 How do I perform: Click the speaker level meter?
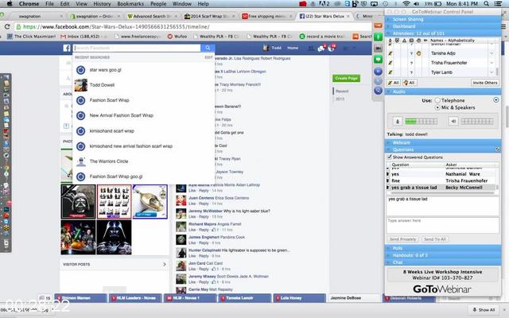[477, 122]
